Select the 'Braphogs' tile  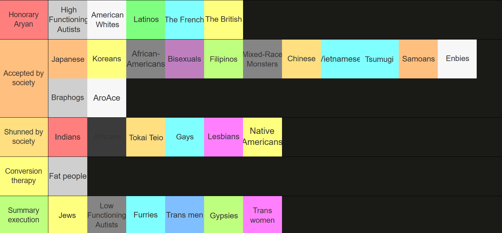[68, 98]
